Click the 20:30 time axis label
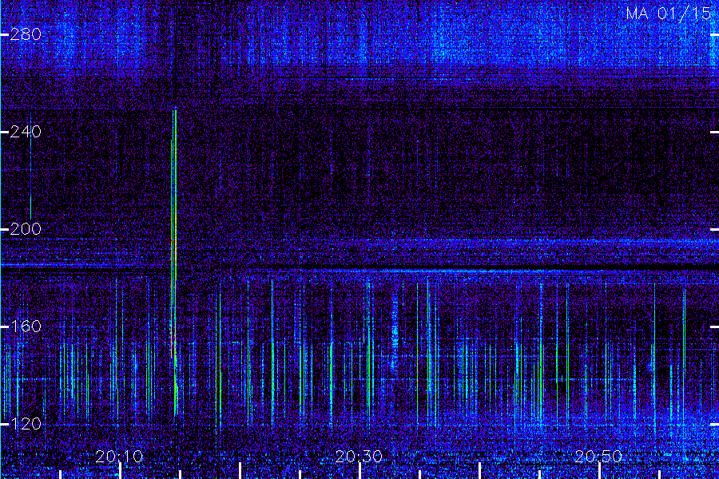 (359, 457)
